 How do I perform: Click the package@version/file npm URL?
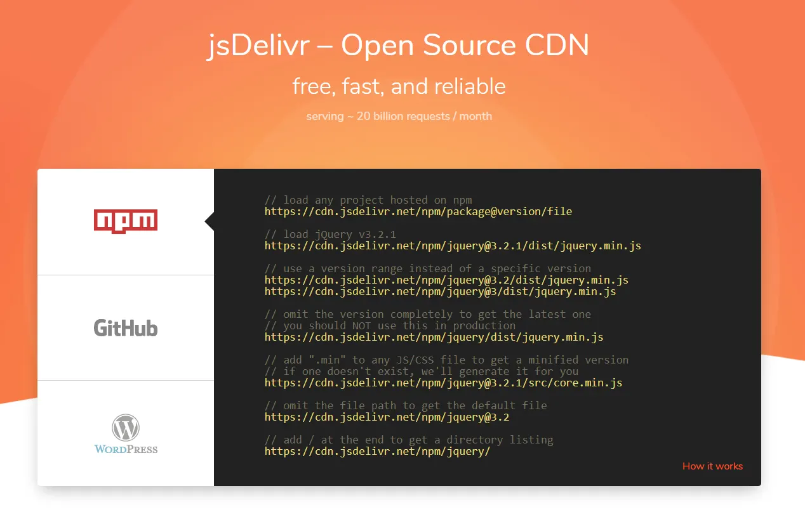pyautogui.click(x=418, y=211)
